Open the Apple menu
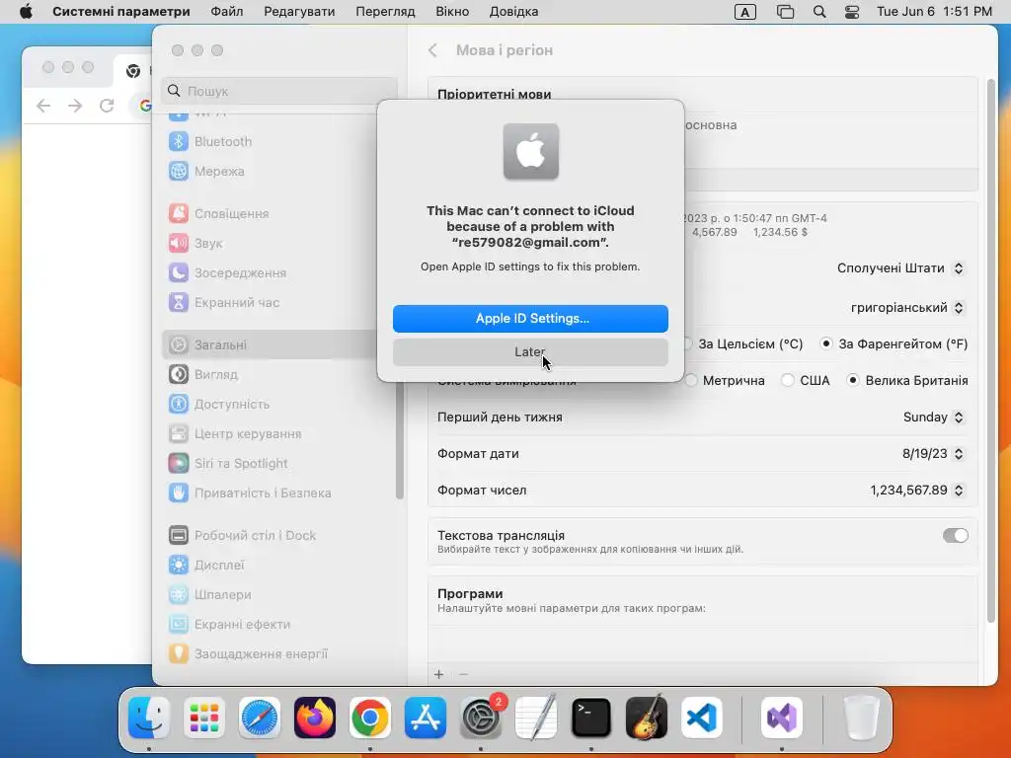Viewport: 1011px width, 758px height. click(x=26, y=12)
